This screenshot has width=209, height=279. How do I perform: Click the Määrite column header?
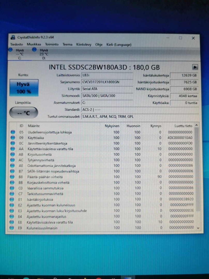(34, 126)
